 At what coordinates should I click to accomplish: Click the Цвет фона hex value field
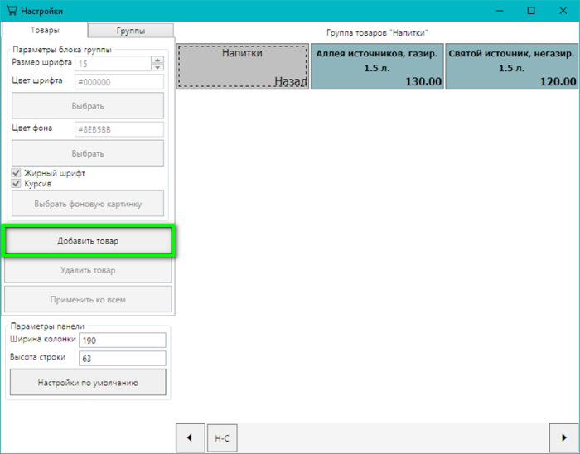point(118,129)
